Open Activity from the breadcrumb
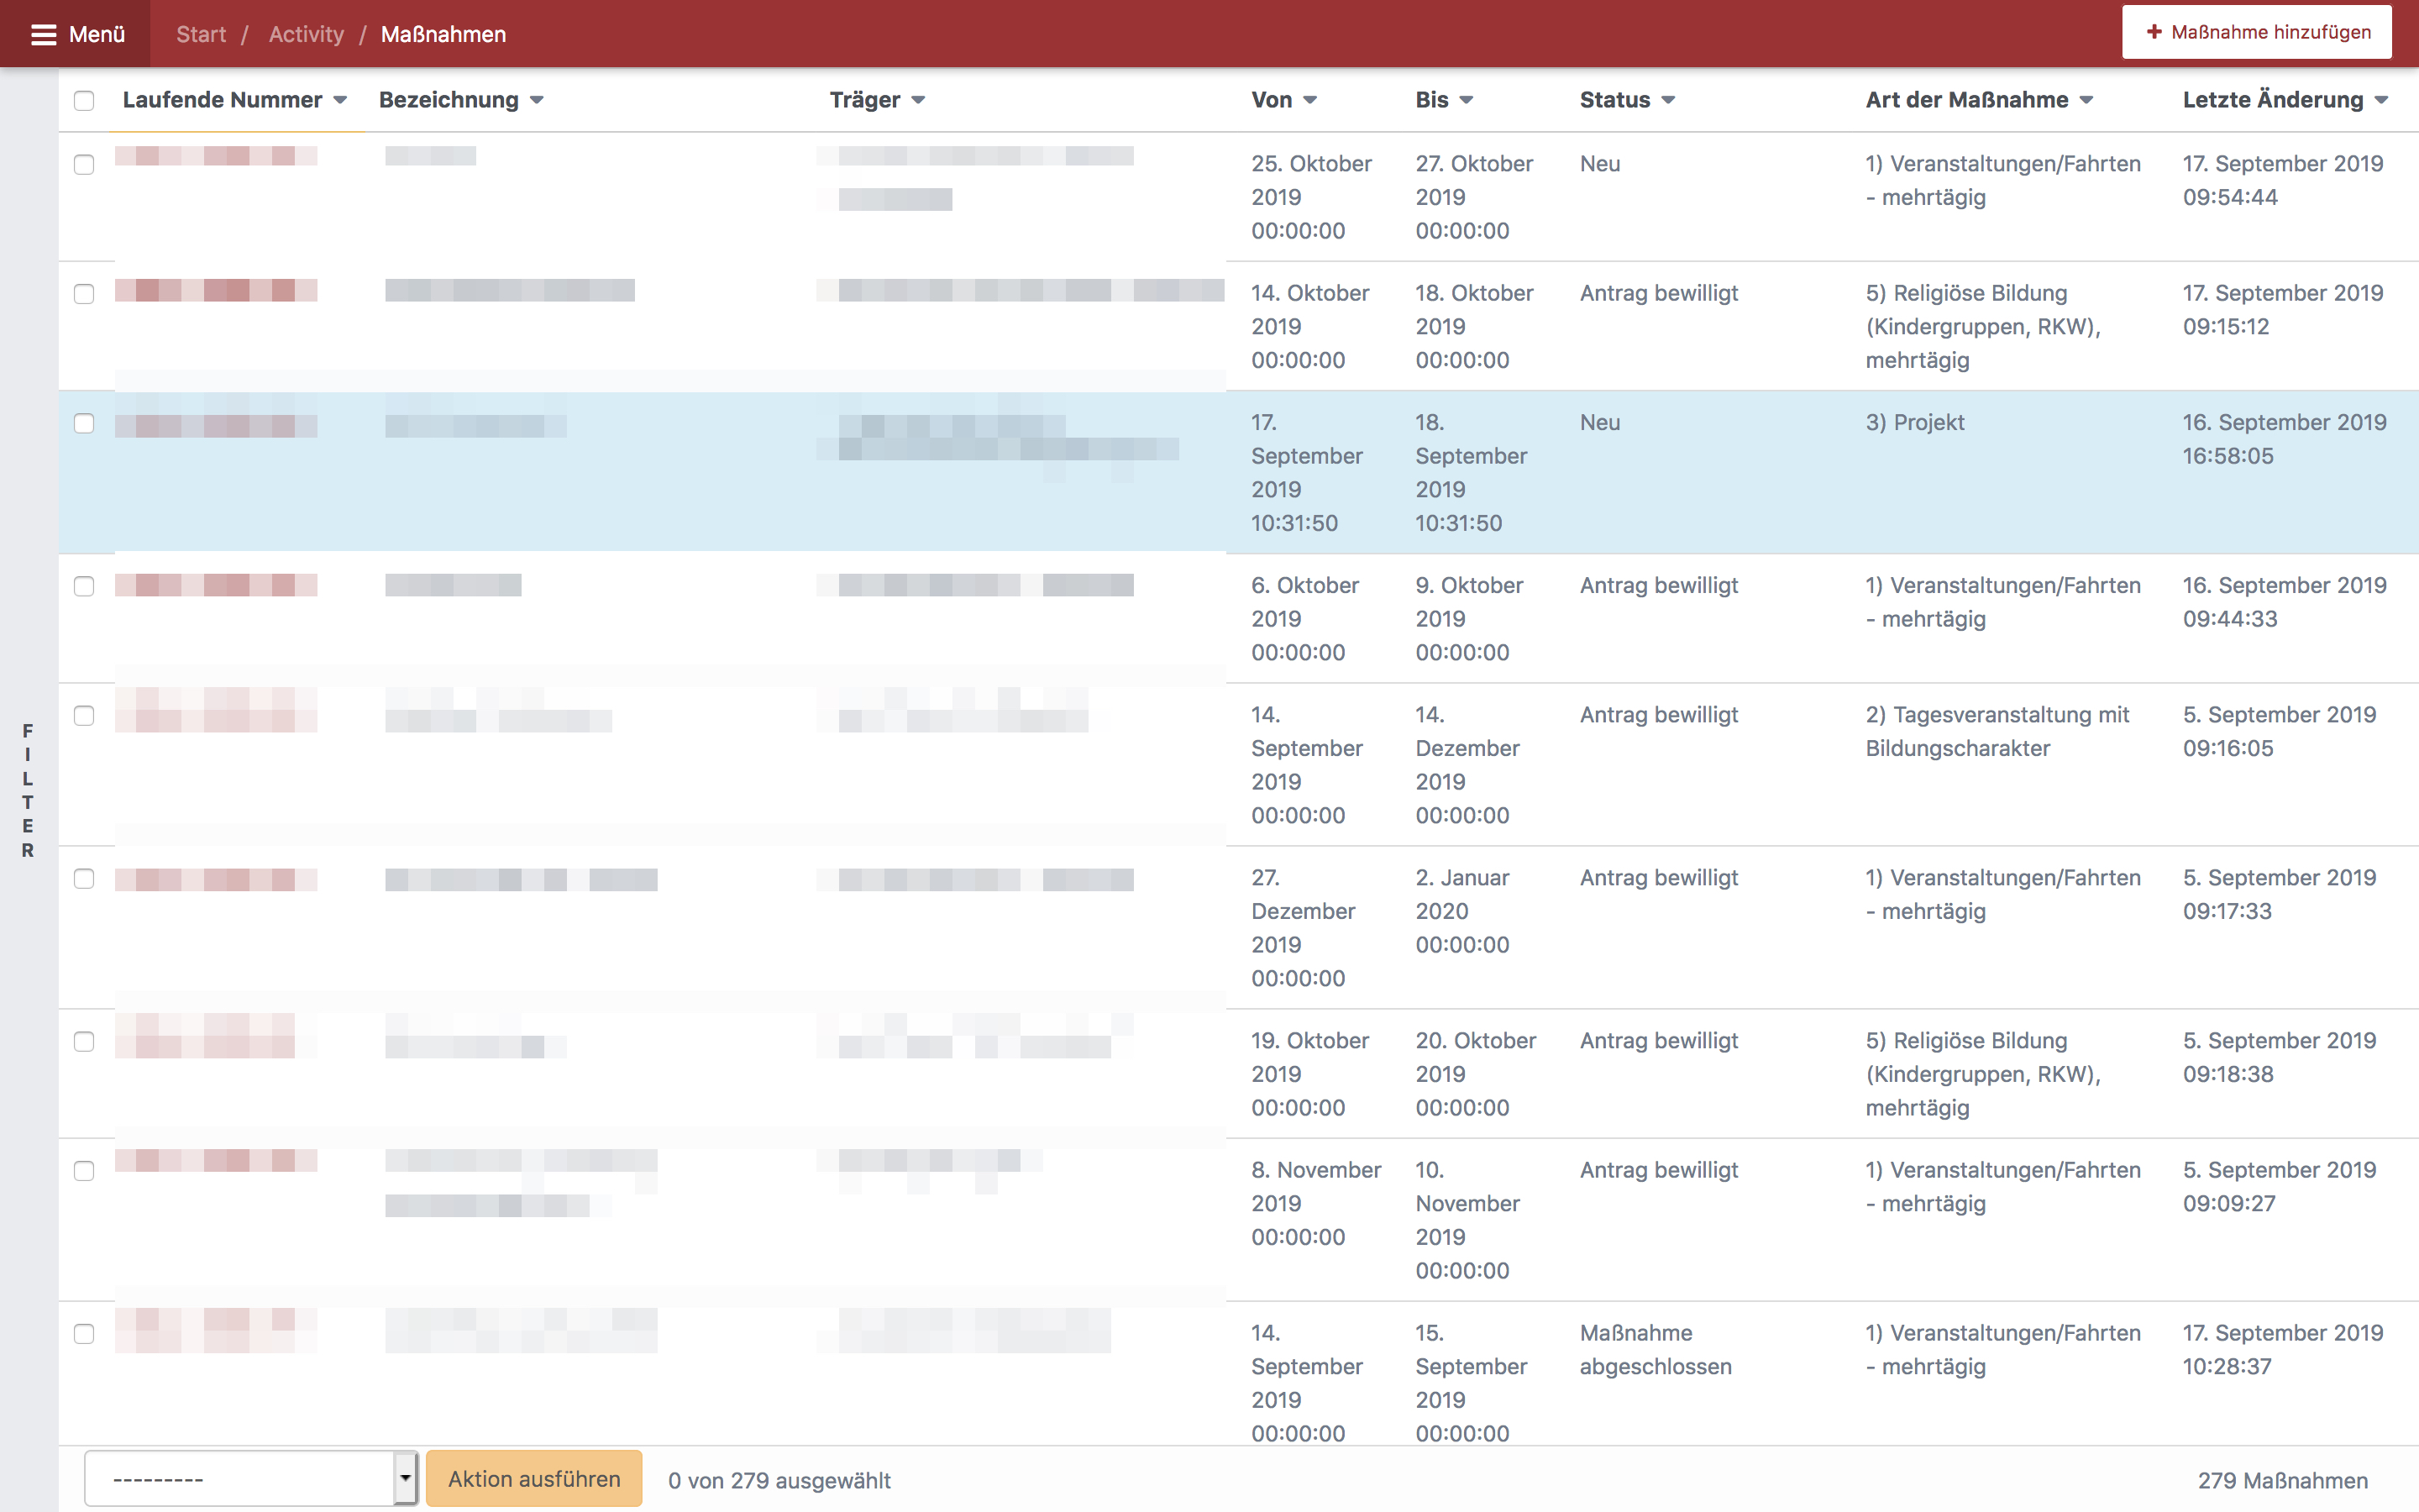 point(306,33)
